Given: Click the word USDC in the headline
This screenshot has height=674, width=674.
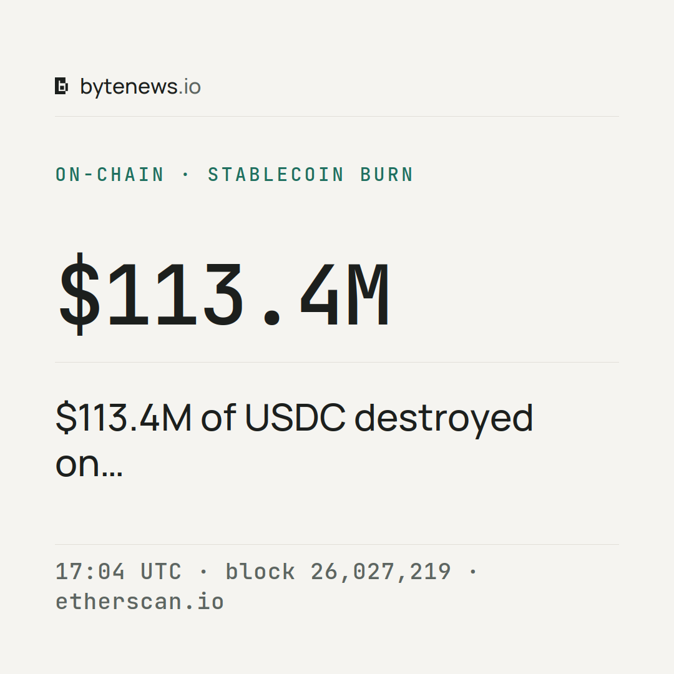Looking at the screenshot, I should point(295,418).
